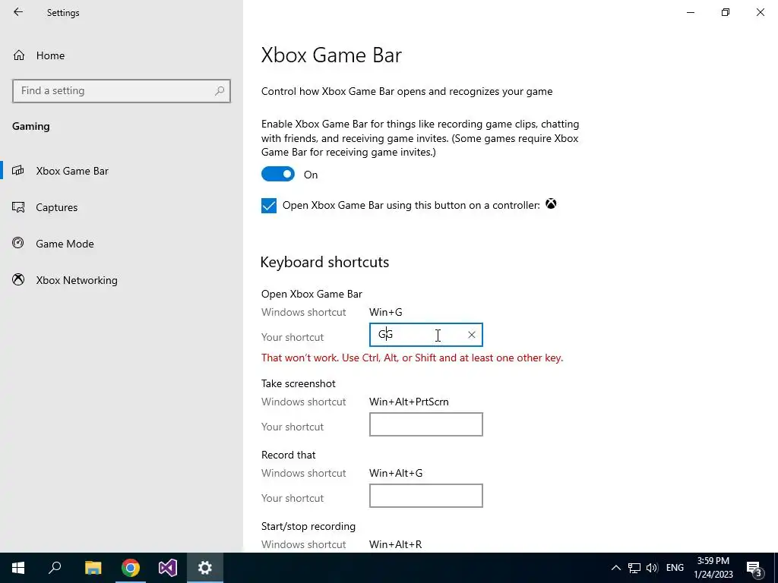Minimize the Settings window
778x583 pixels.
pos(690,12)
